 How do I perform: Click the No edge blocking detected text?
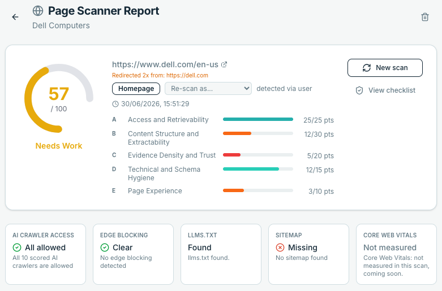[126, 262]
